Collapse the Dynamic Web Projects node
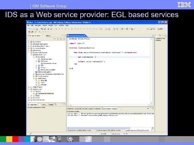Viewport: 194px width, 145px height. [29, 53]
